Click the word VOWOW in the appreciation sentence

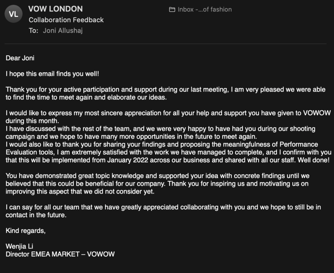coord(317,113)
